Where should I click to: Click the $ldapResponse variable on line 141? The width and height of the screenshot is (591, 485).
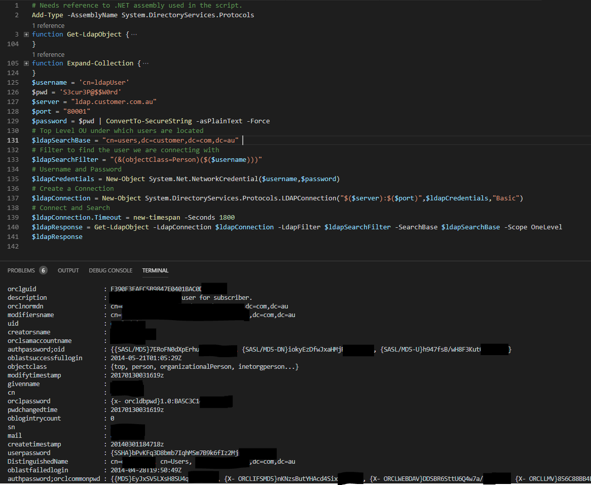pos(57,236)
